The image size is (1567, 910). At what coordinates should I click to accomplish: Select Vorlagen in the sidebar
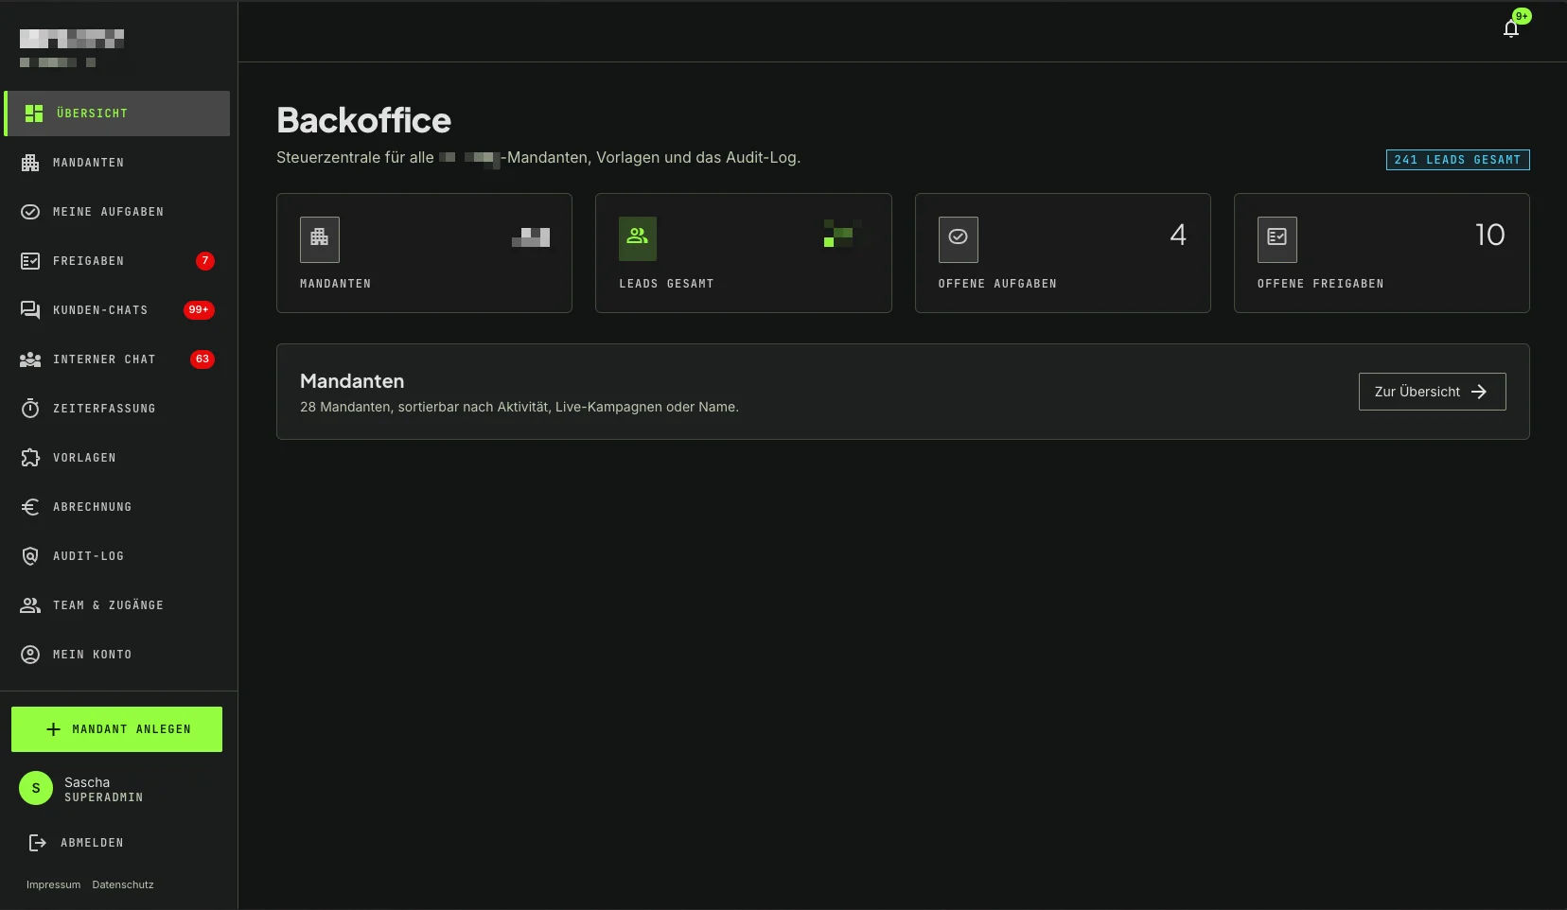117,458
